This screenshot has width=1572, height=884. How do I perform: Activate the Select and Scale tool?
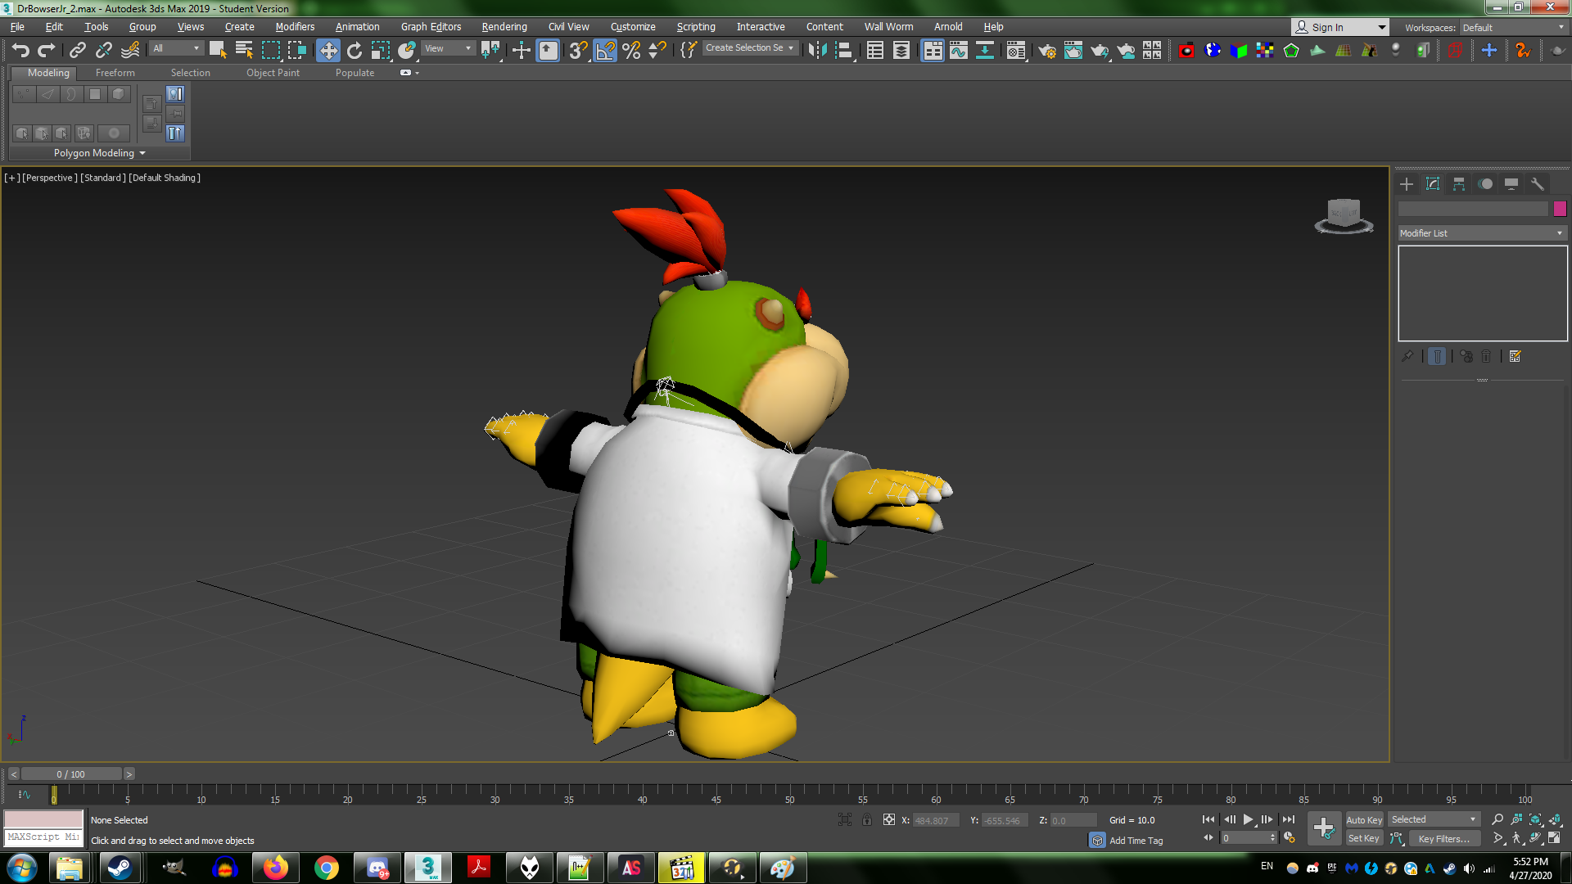point(381,51)
